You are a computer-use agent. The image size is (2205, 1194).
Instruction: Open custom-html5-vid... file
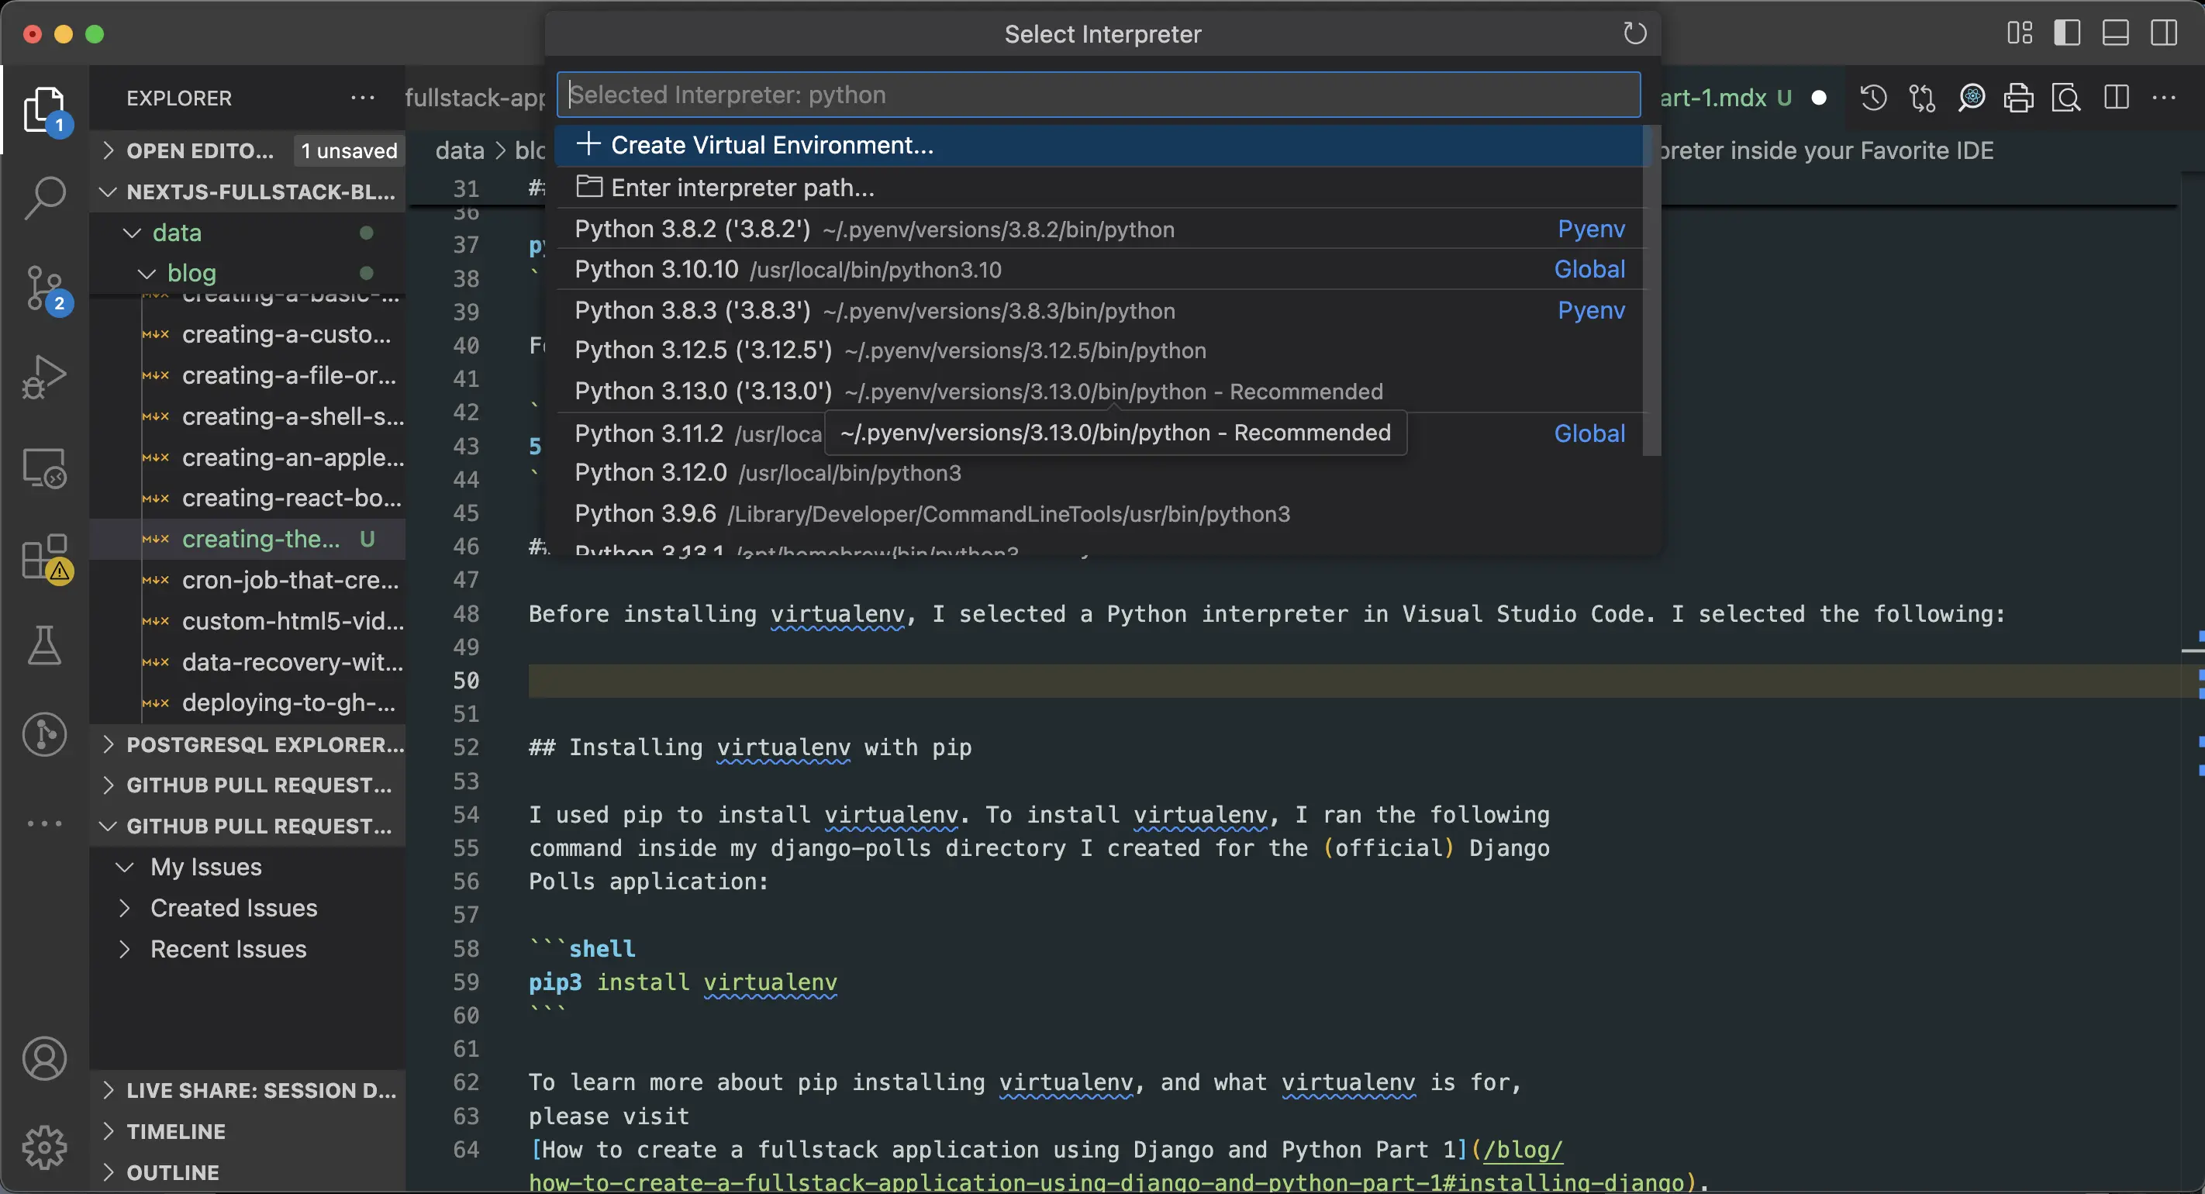click(247, 621)
